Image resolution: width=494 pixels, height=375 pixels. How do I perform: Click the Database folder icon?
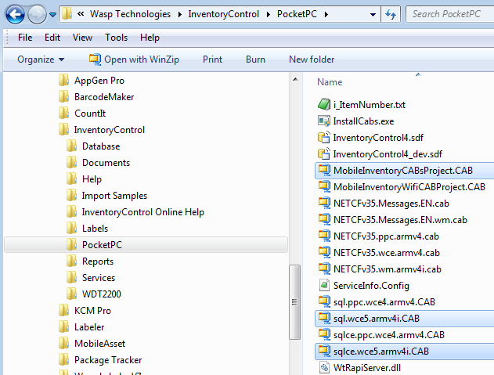click(x=72, y=146)
